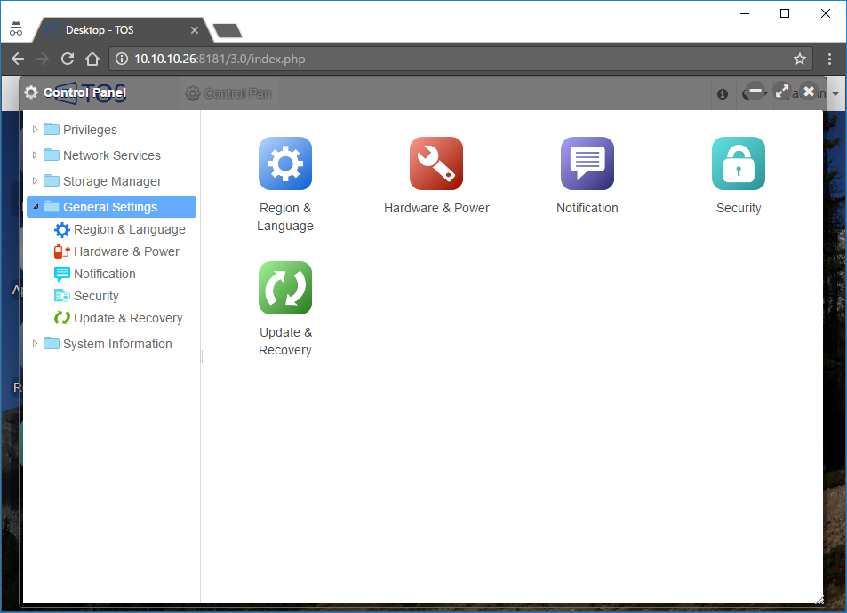Open the large purple Notification speech-bubble icon

point(587,163)
